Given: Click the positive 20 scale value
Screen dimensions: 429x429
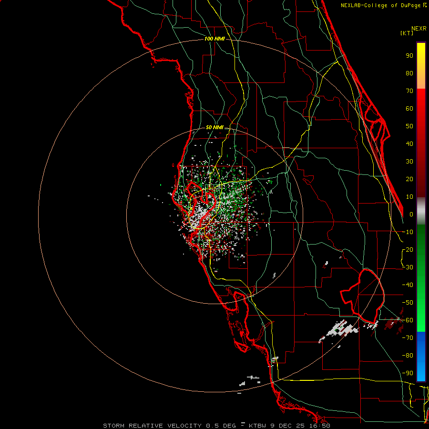Looking at the screenshot, I should tap(409, 179).
